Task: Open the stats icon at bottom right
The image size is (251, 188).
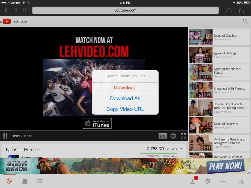Action: click(242, 181)
